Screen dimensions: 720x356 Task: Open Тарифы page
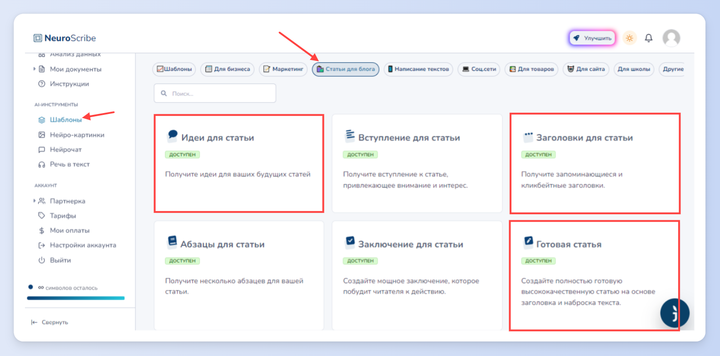click(x=63, y=216)
